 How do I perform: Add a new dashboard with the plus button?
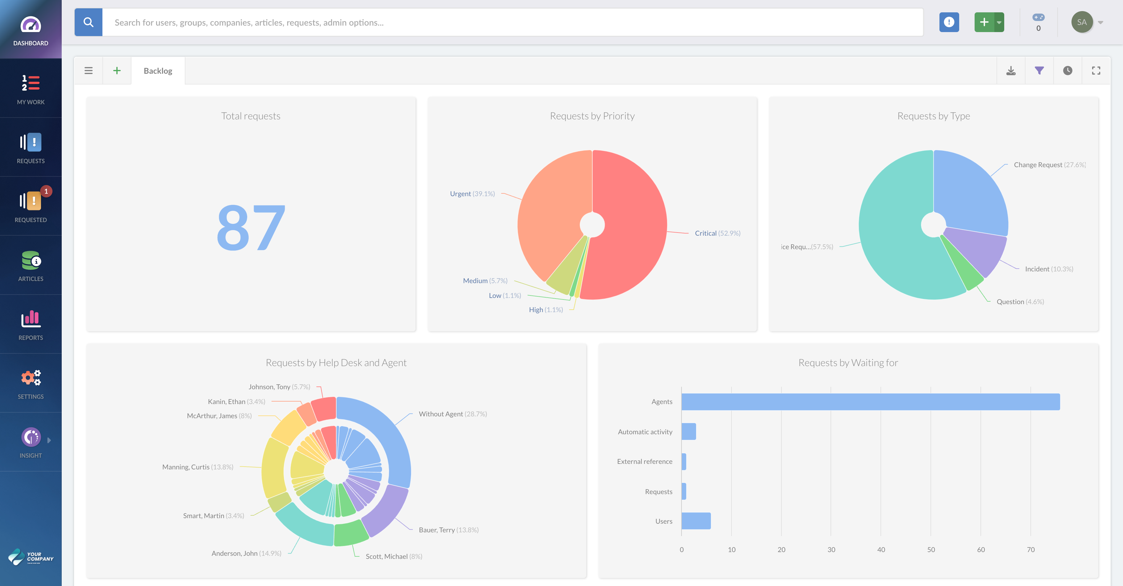117,70
